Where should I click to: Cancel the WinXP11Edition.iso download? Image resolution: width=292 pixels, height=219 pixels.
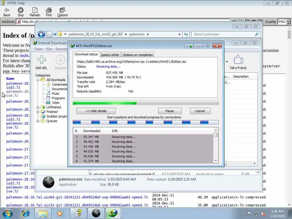pyautogui.click(x=200, y=111)
